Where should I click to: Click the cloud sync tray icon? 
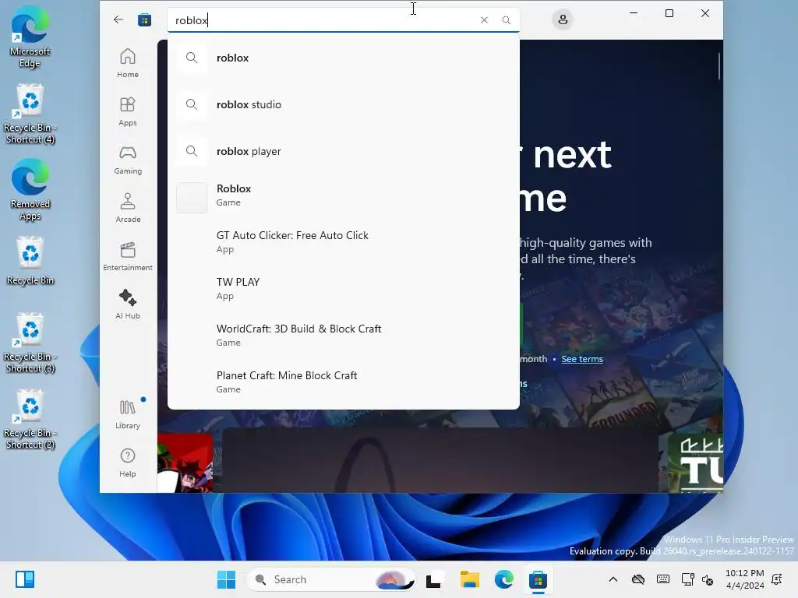pyautogui.click(x=638, y=579)
